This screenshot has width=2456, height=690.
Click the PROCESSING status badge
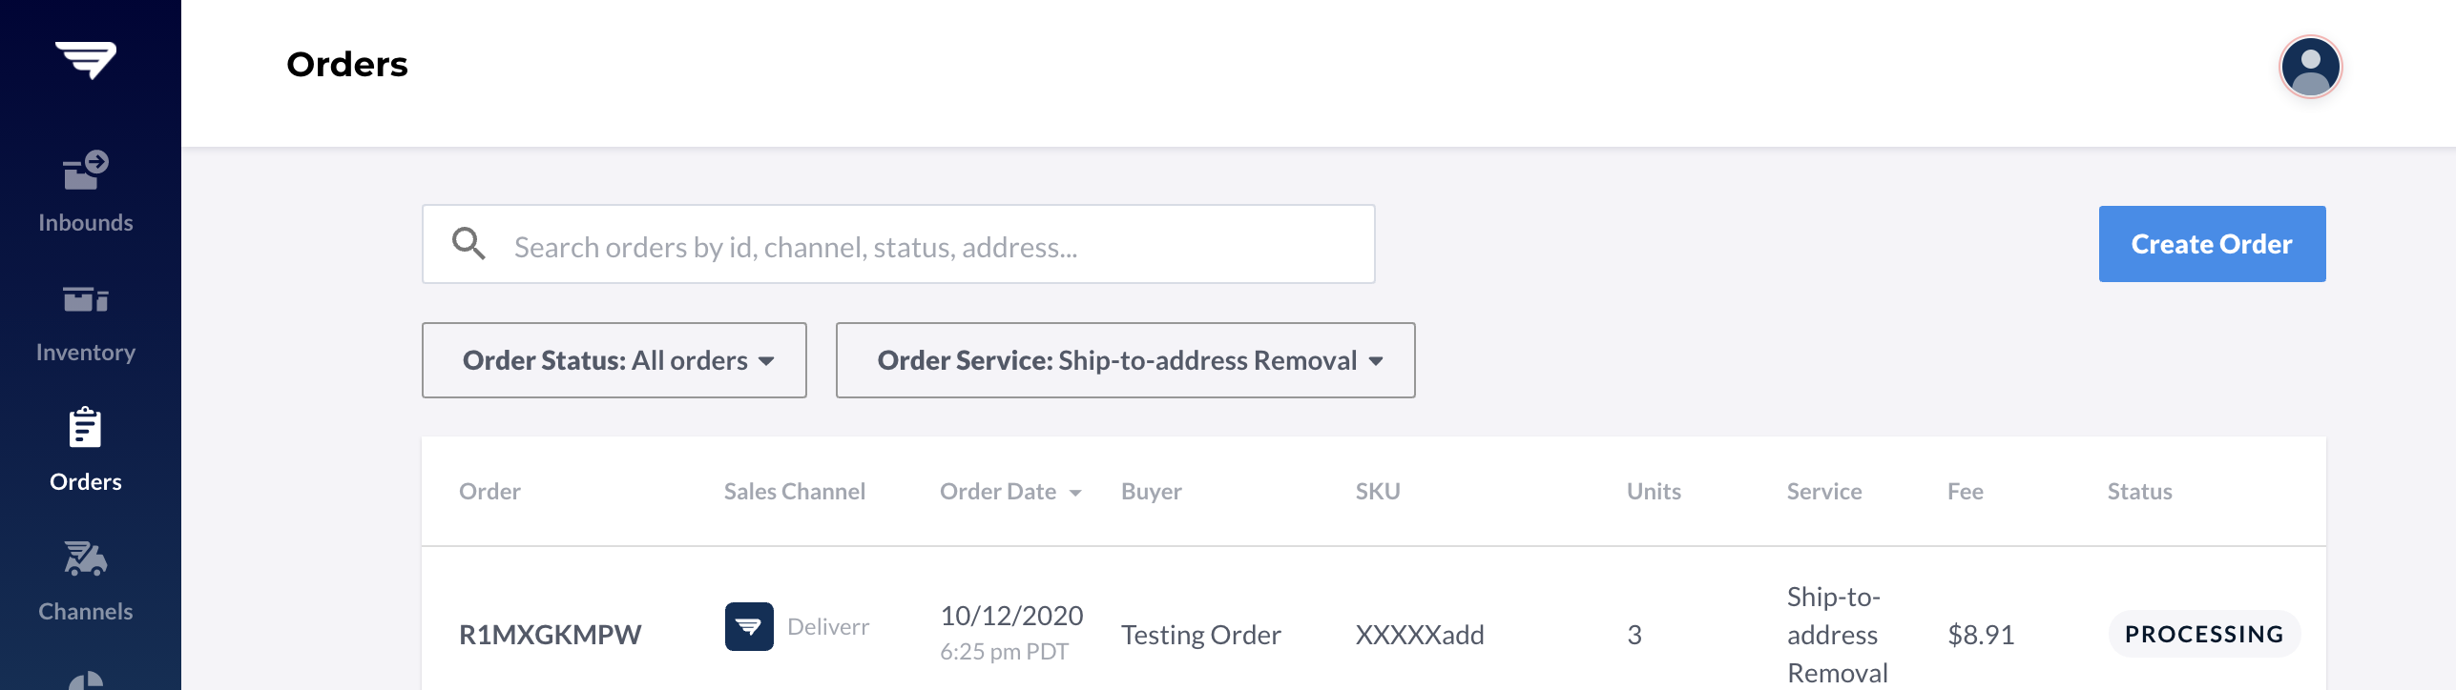tap(2204, 635)
